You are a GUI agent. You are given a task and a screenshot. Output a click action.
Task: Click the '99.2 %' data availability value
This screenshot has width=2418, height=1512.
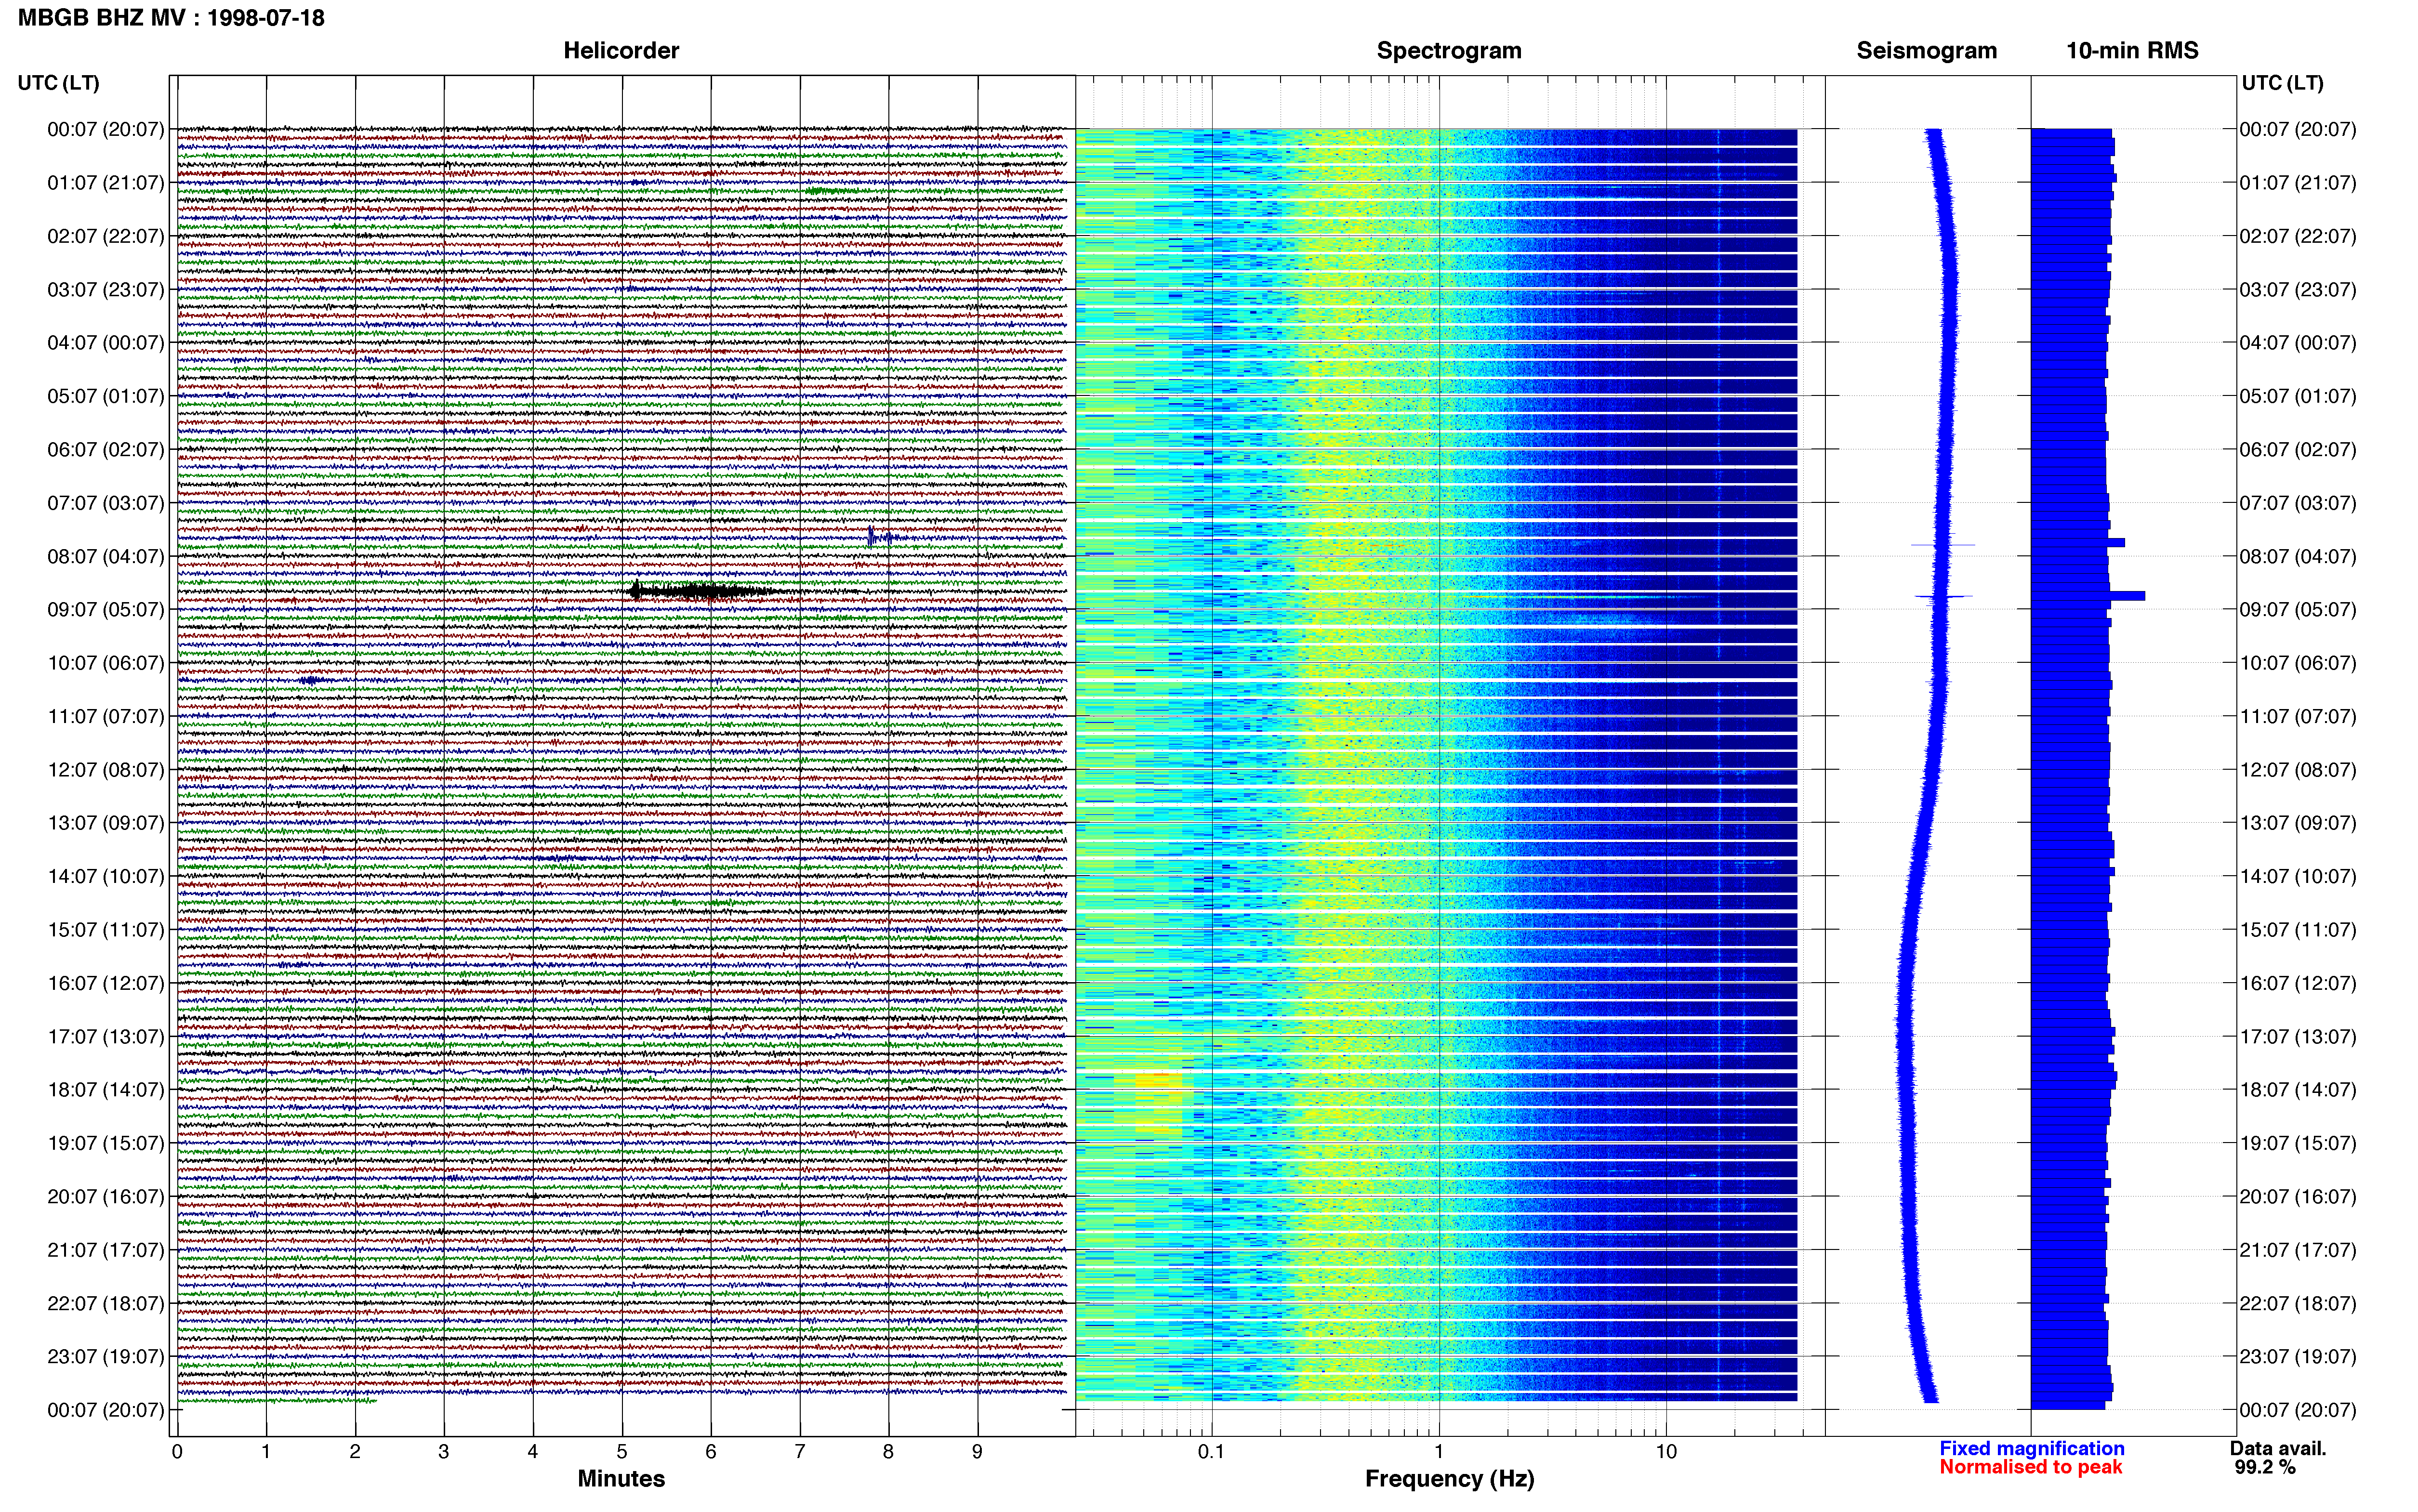click(2265, 1467)
